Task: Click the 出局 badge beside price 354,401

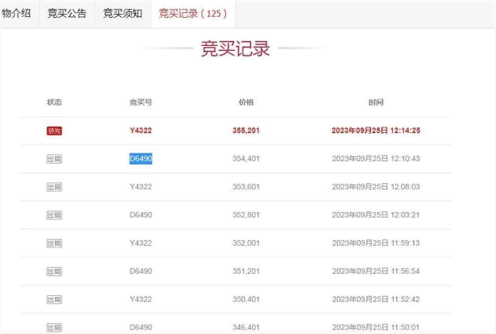Action: coord(54,159)
